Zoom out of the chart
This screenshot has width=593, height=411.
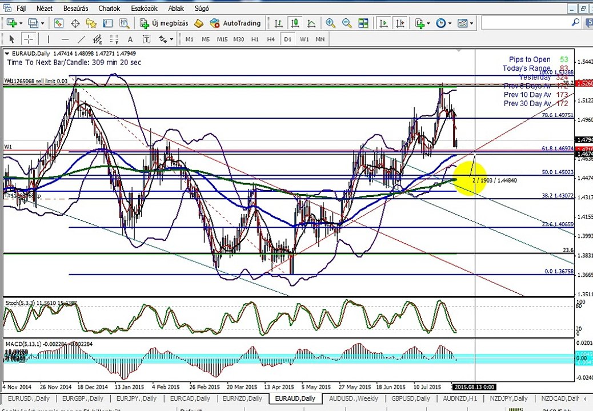click(347, 23)
